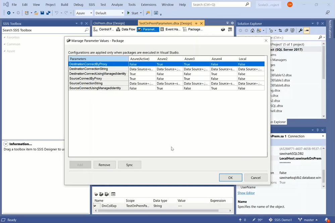Open the Build menu
The image size is (335, 223).
[x=64, y=4]
